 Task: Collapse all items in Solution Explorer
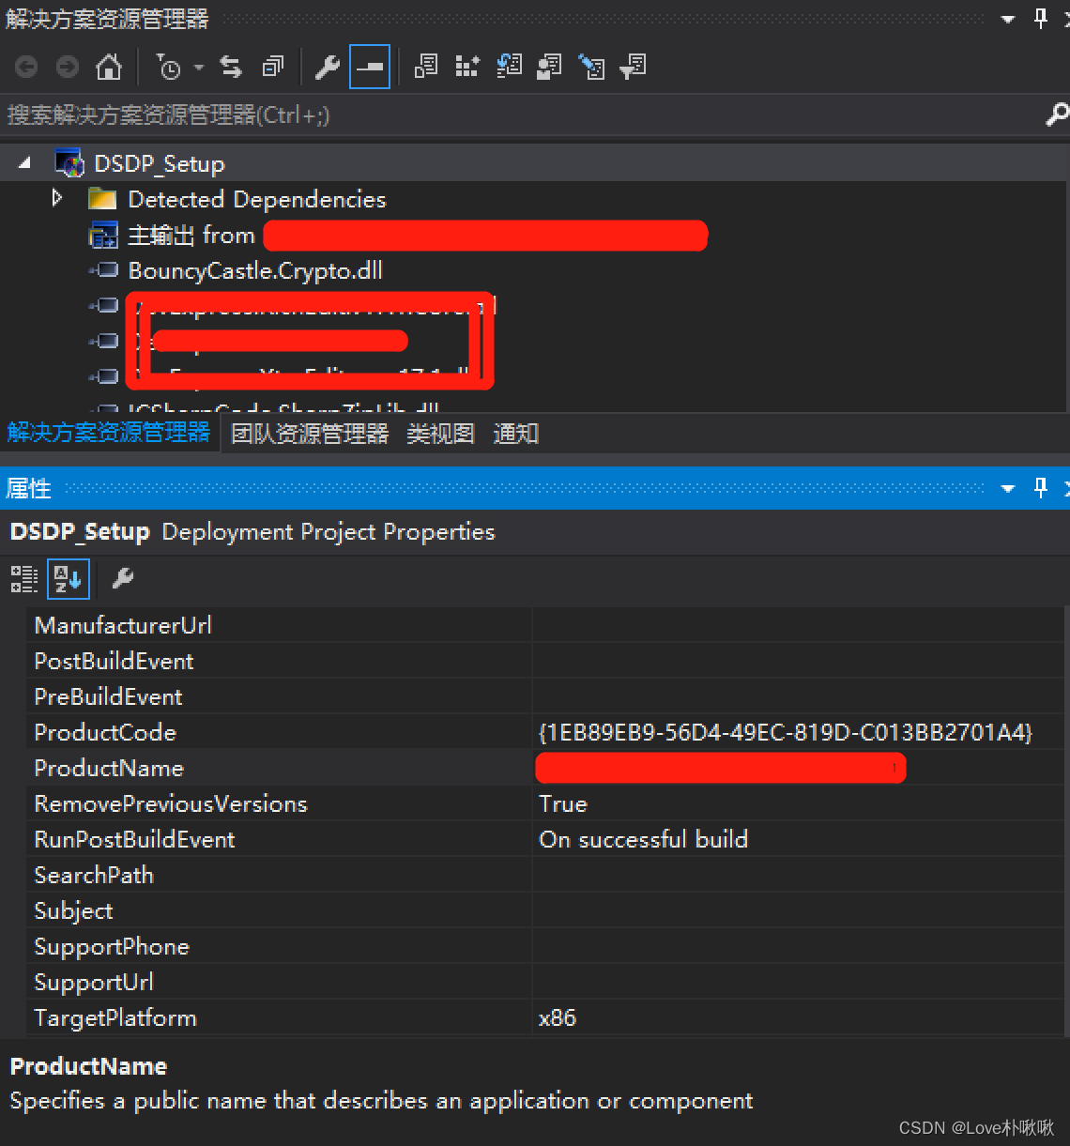[x=273, y=68]
